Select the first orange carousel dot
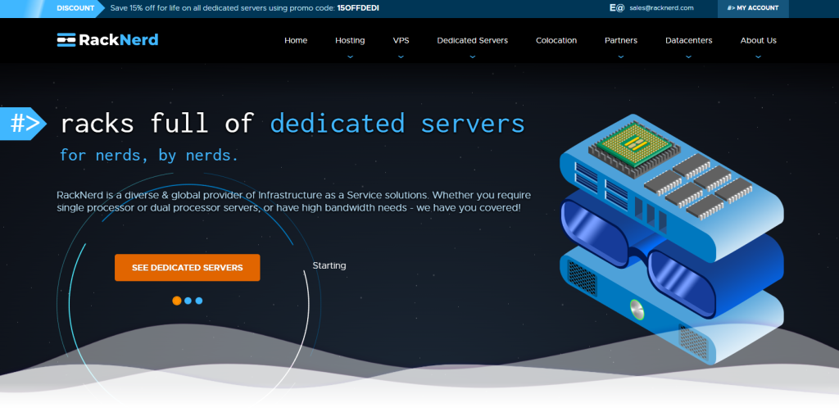 [177, 301]
